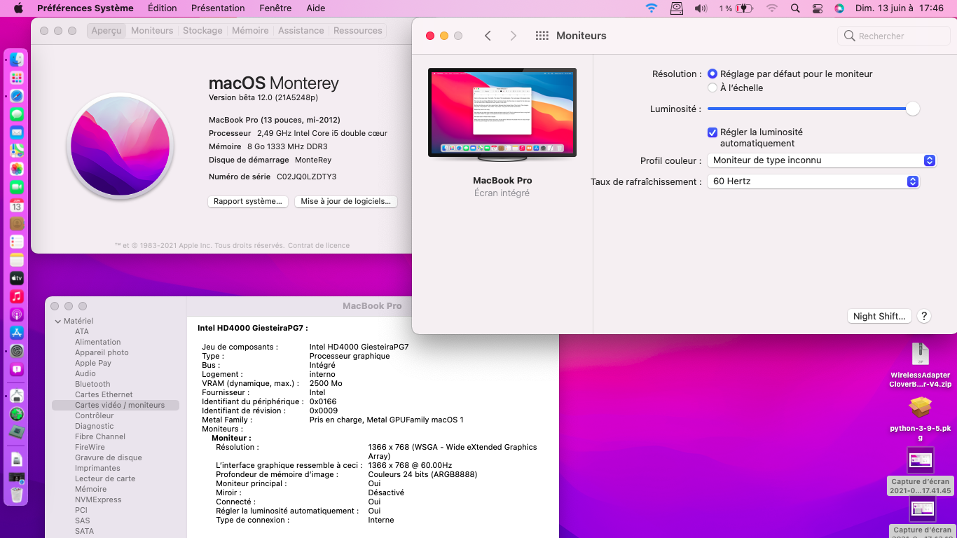The height and width of the screenshot is (538, 957).
Task: Open the help question mark button
Action: pyautogui.click(x=924, y=317)
